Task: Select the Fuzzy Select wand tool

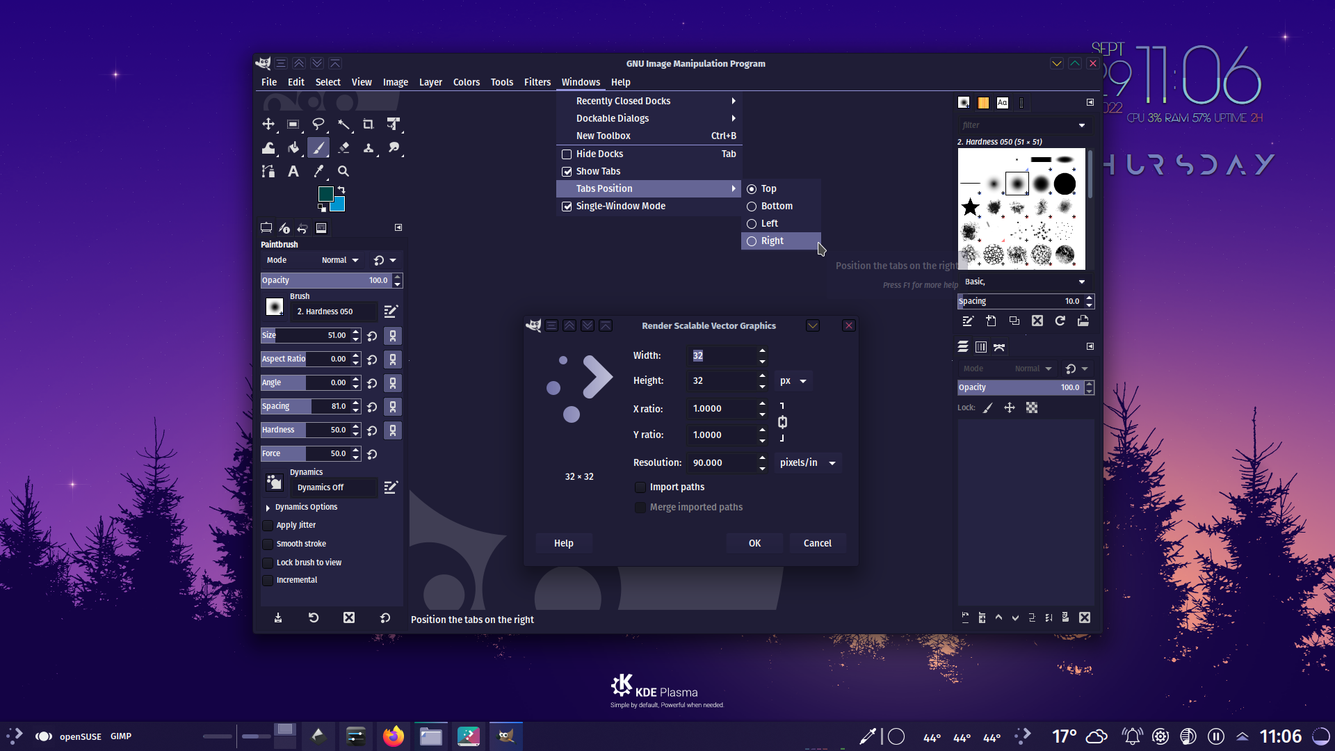Action: click(343, 124)
